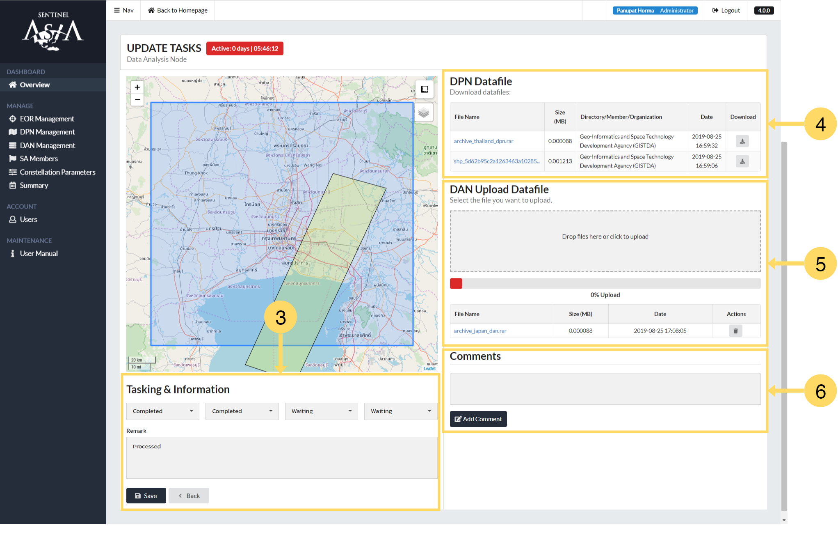The width and height of the screenshot is (838, 535).
Task: Open the archive_japan_dan.rar file link
Action: pos(480,331)
